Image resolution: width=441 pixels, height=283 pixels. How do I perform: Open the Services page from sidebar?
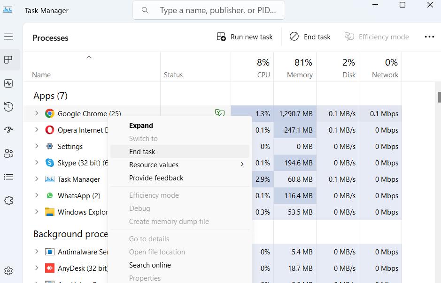(8, 200)
